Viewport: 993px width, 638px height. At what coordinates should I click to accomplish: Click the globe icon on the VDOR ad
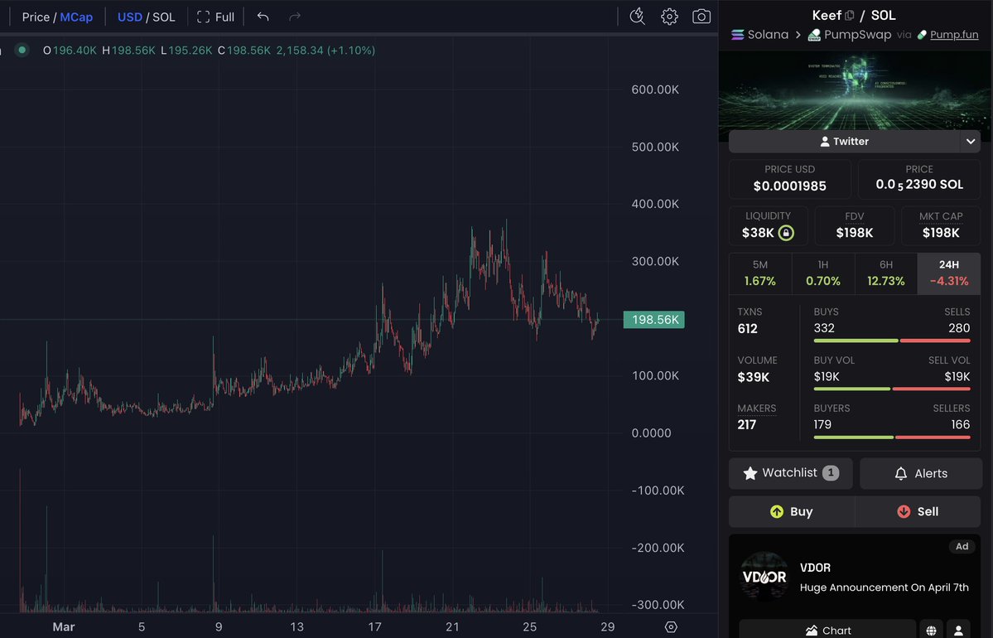(931, 630)
